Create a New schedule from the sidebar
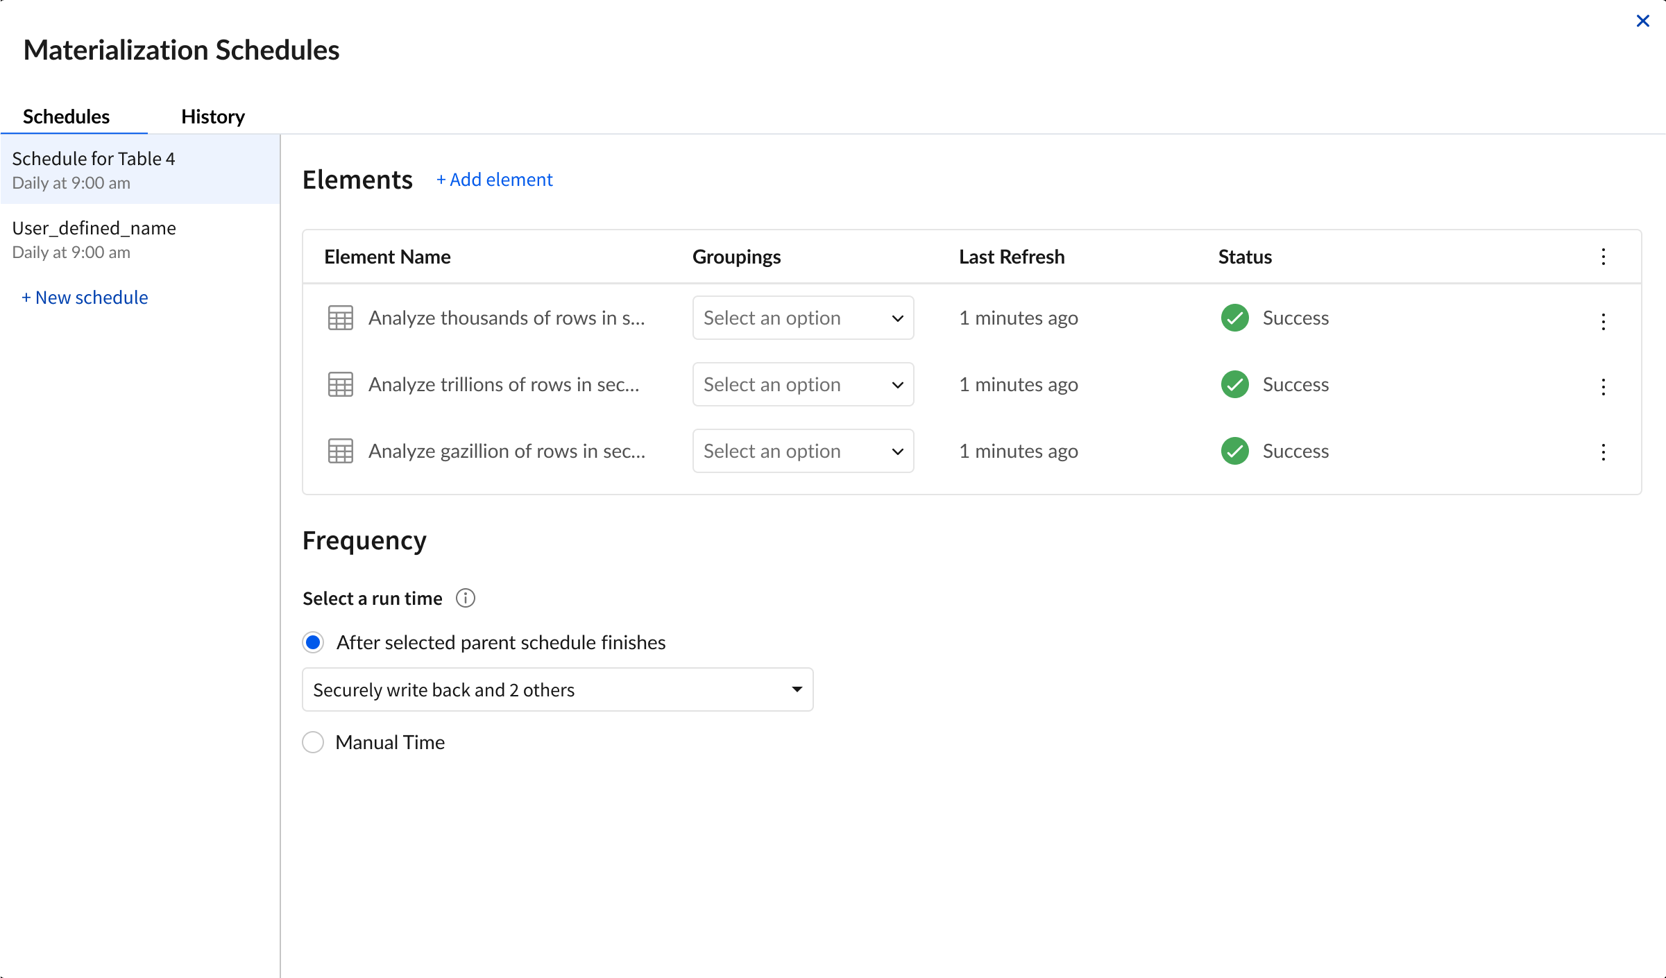 (x=85, y=298)
